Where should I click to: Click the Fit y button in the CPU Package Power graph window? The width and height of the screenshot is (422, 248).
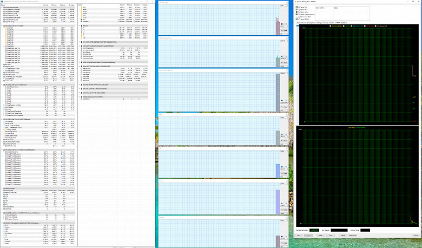tap(282, 63)
